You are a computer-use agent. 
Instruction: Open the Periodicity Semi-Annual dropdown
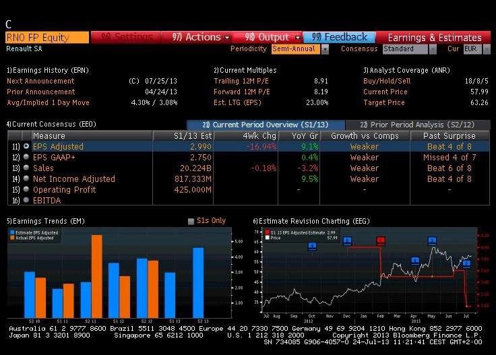296,49
